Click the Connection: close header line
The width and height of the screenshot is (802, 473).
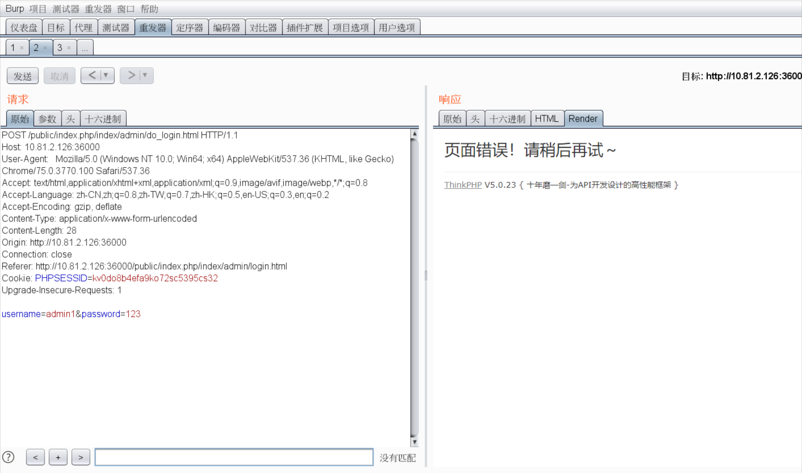pos(37,254)
